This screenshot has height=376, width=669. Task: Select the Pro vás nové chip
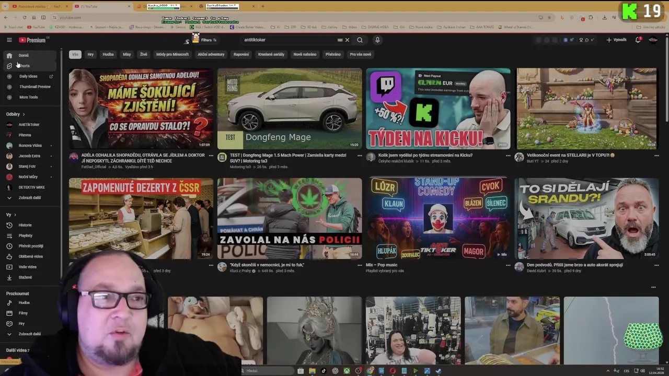pyautogui.click(x=360, y=54)
